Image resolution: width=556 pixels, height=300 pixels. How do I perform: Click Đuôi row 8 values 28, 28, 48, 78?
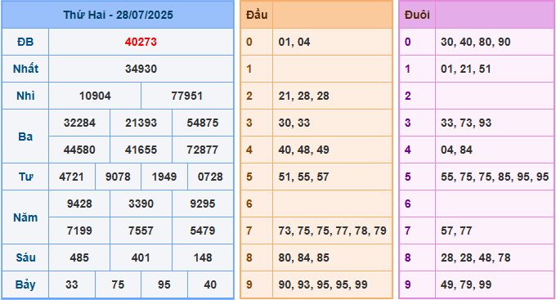476,257
